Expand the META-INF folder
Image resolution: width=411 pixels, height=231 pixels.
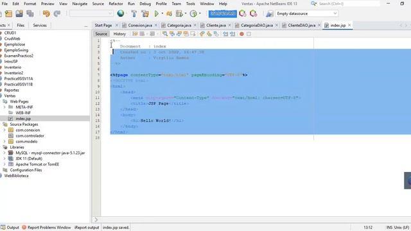tap(4, 107)
